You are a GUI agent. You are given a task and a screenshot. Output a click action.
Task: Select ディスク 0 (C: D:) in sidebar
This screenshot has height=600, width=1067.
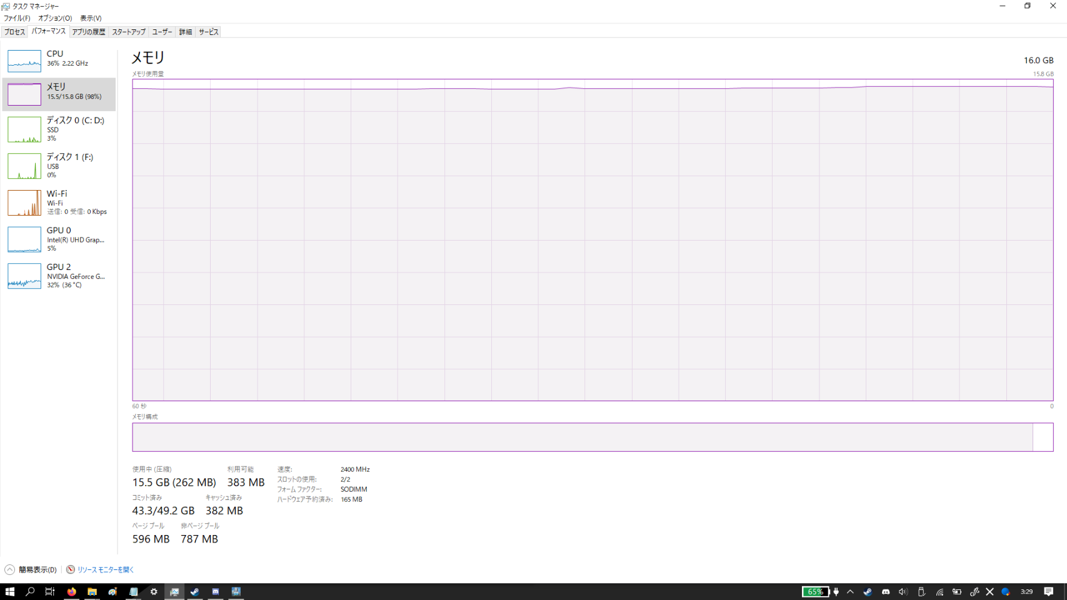click(59, 129)
